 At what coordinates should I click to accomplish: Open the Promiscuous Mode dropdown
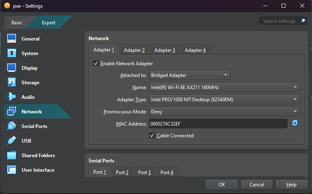tap(224, 112)
